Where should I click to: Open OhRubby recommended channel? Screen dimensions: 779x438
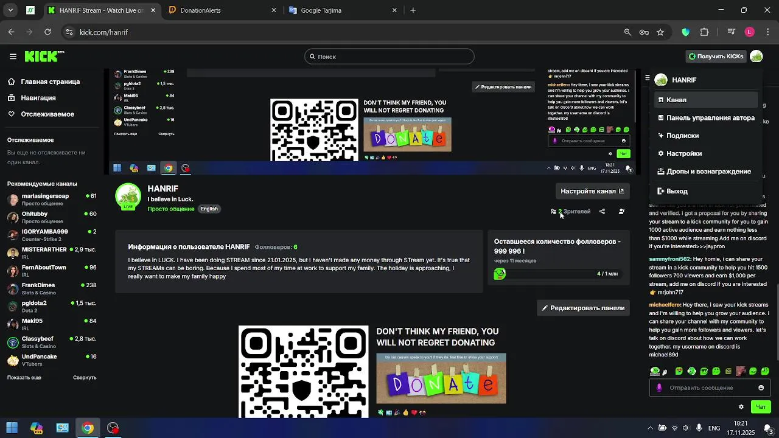pos(52,217)
